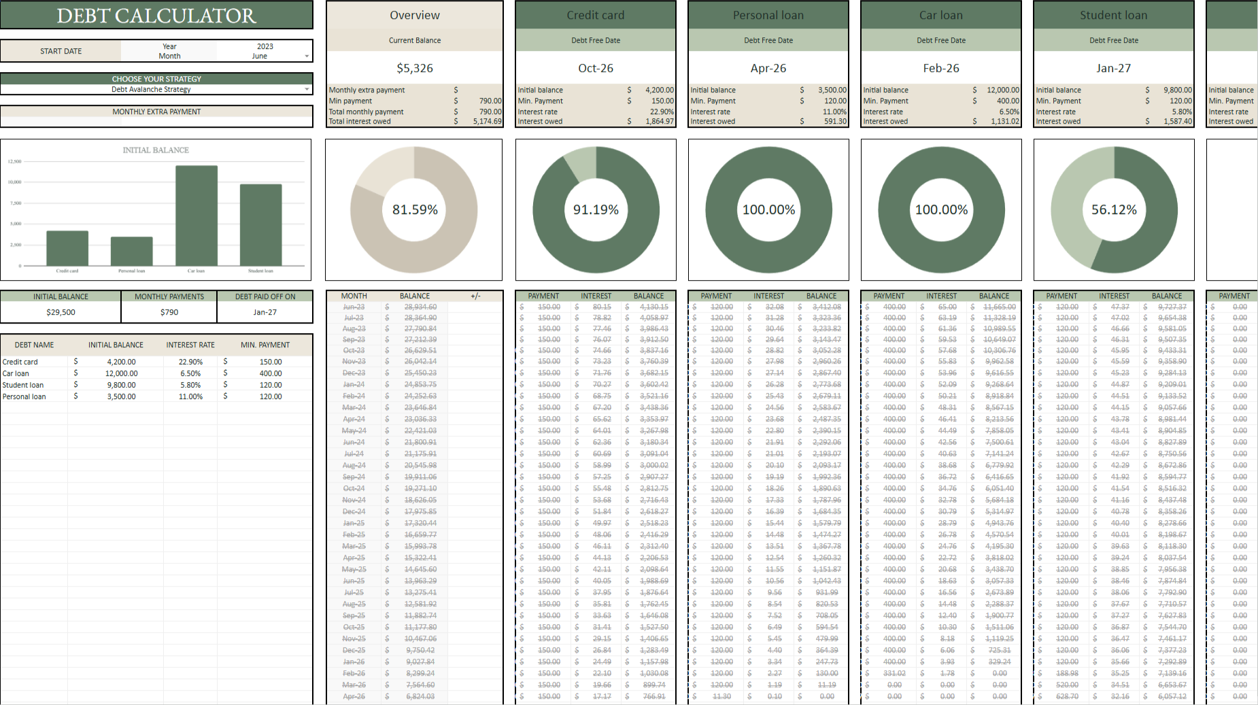
Task: Click the Credit card bar in Initial Balance chart
Action: [67, 248]
